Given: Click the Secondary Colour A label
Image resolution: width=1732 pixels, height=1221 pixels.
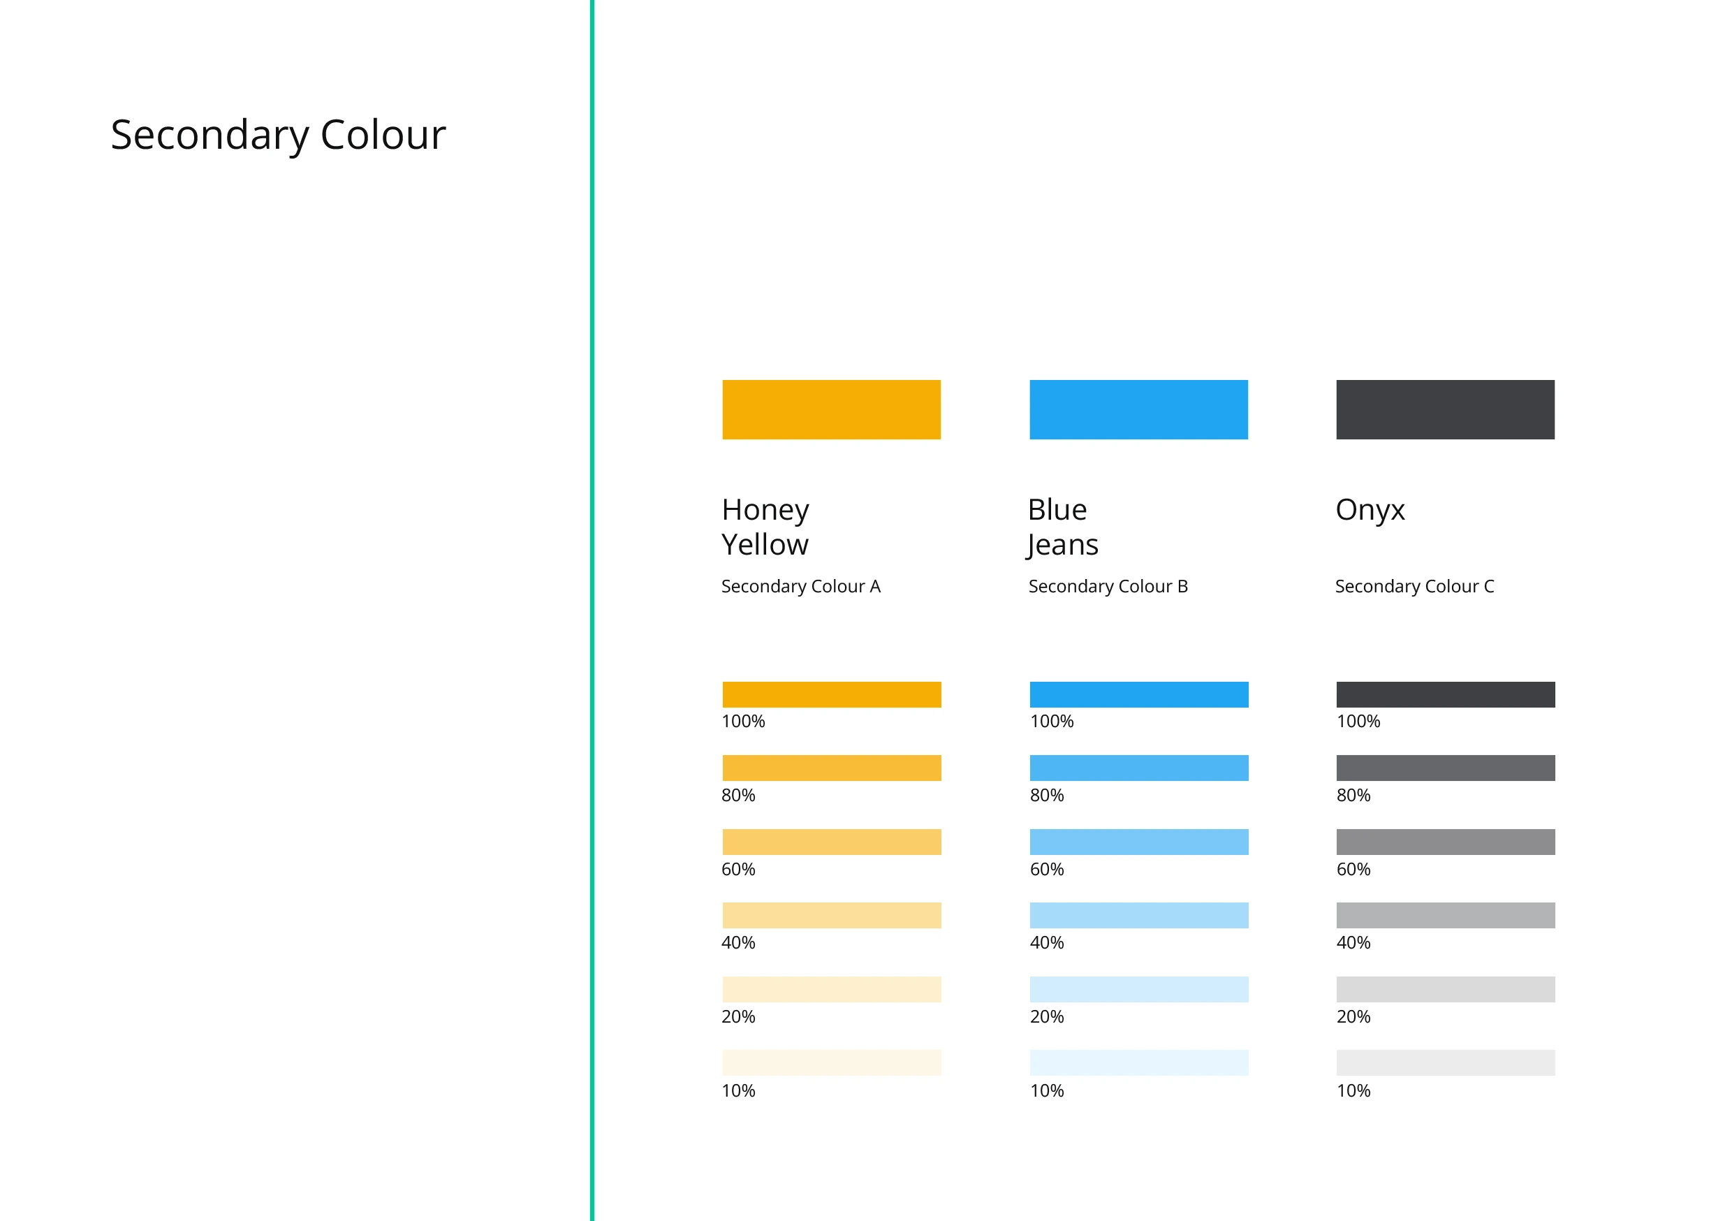Looking at the screenshot, I should coord(800,586).
